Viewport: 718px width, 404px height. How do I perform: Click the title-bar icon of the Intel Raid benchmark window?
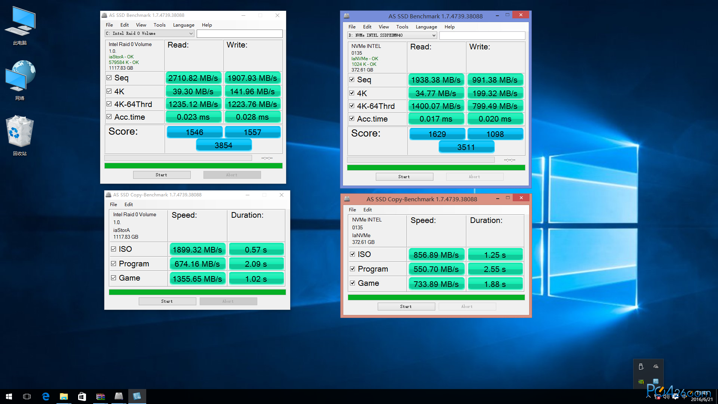(x=104, y=15)
